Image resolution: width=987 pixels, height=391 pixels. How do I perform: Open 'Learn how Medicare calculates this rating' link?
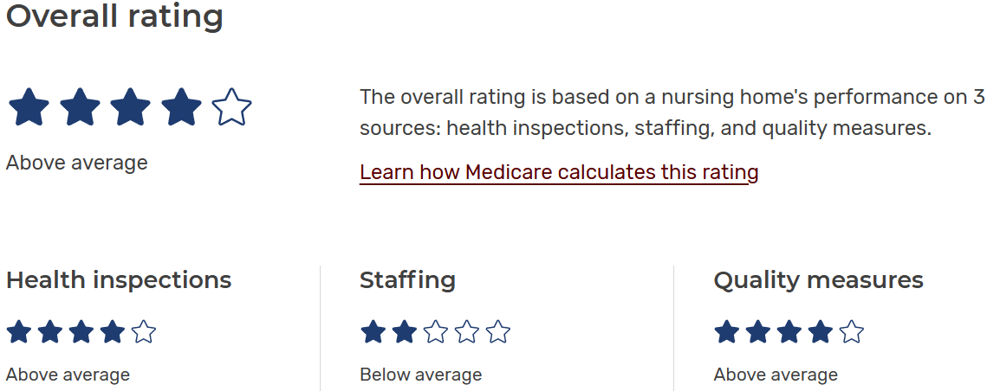point(559,172)
